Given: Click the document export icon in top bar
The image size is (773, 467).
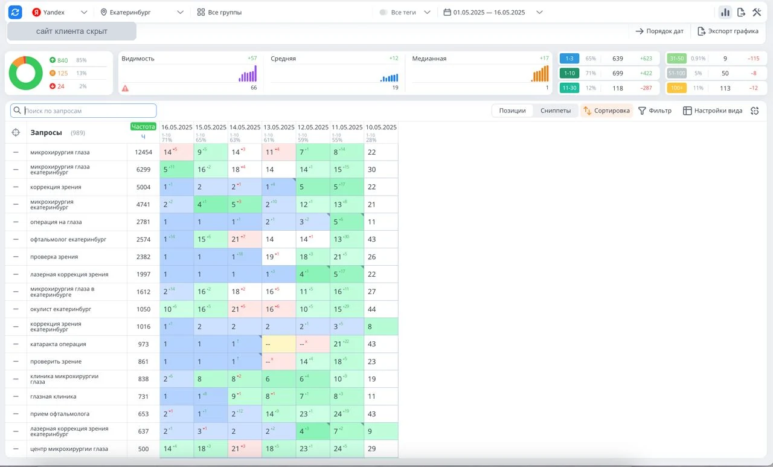Looking at the screenshot, I should point(741,12).
